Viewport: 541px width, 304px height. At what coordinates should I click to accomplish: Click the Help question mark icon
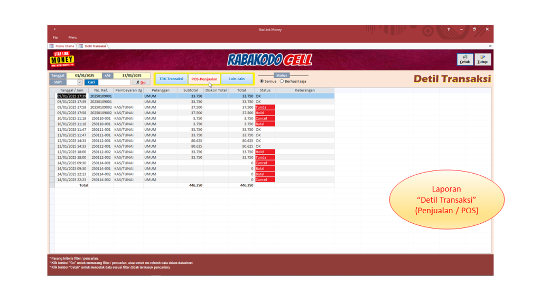coord(448,30)
